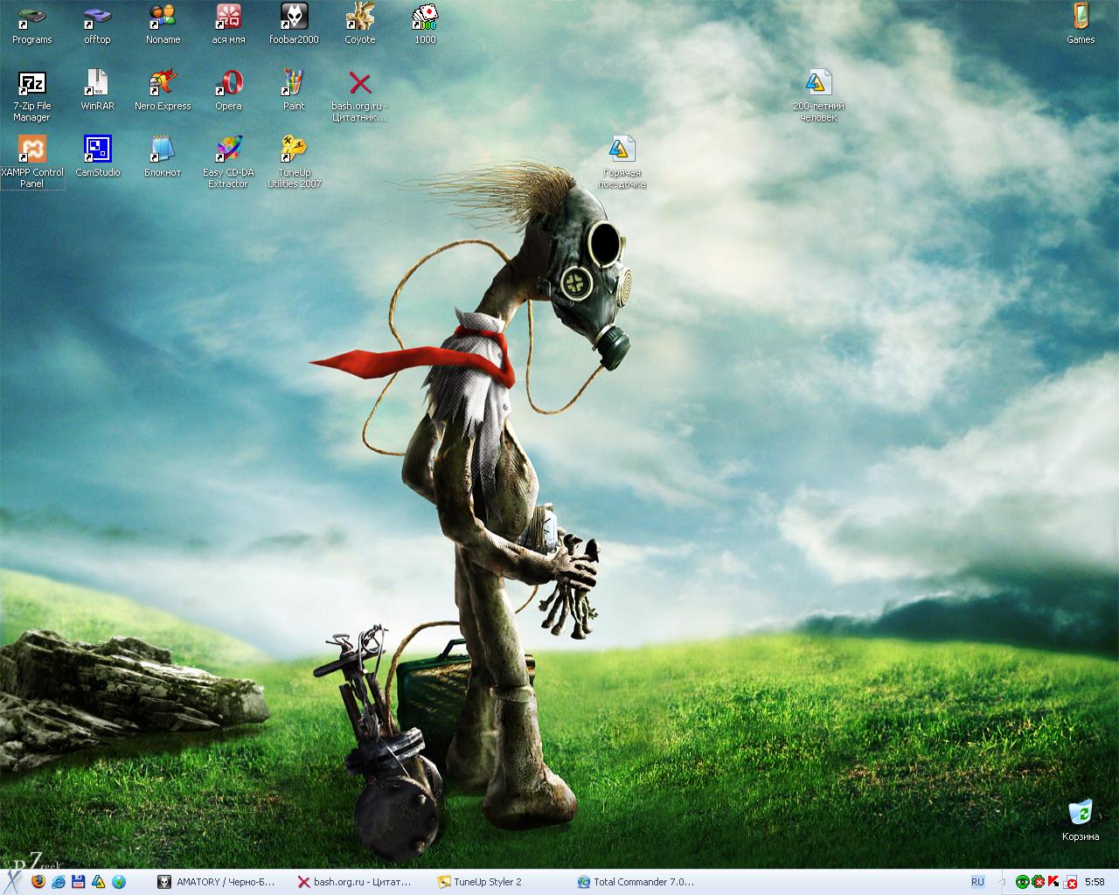Open the Programs desktop shortcut

tap(32, 24)
